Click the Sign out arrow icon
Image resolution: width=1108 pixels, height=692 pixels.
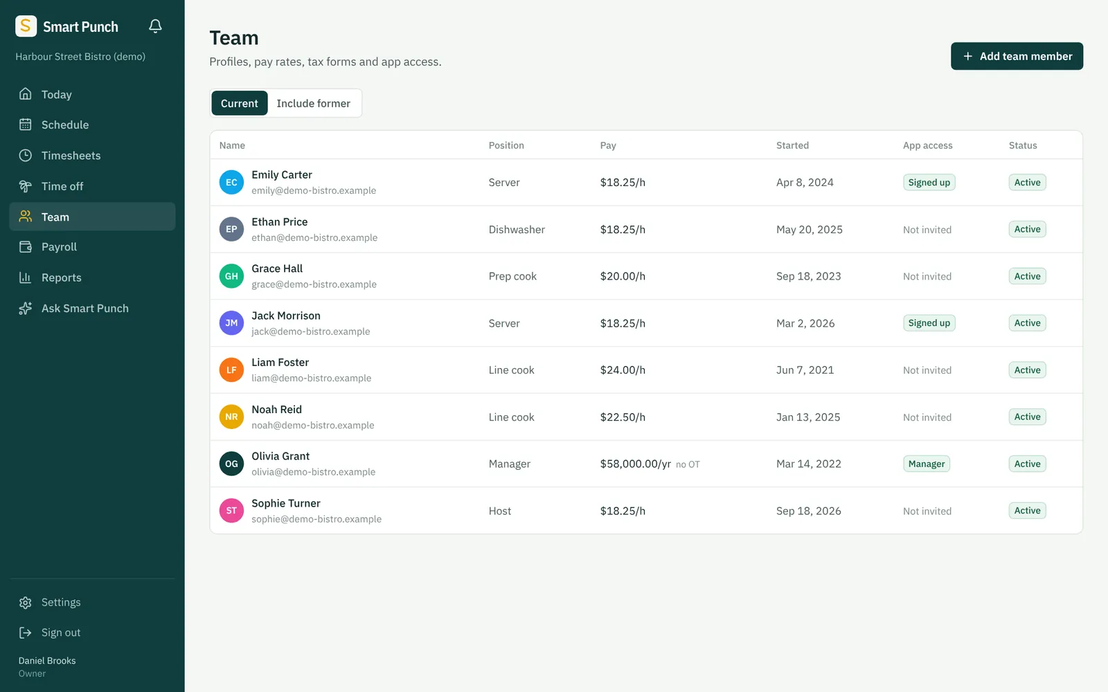(x=26, y=632)
